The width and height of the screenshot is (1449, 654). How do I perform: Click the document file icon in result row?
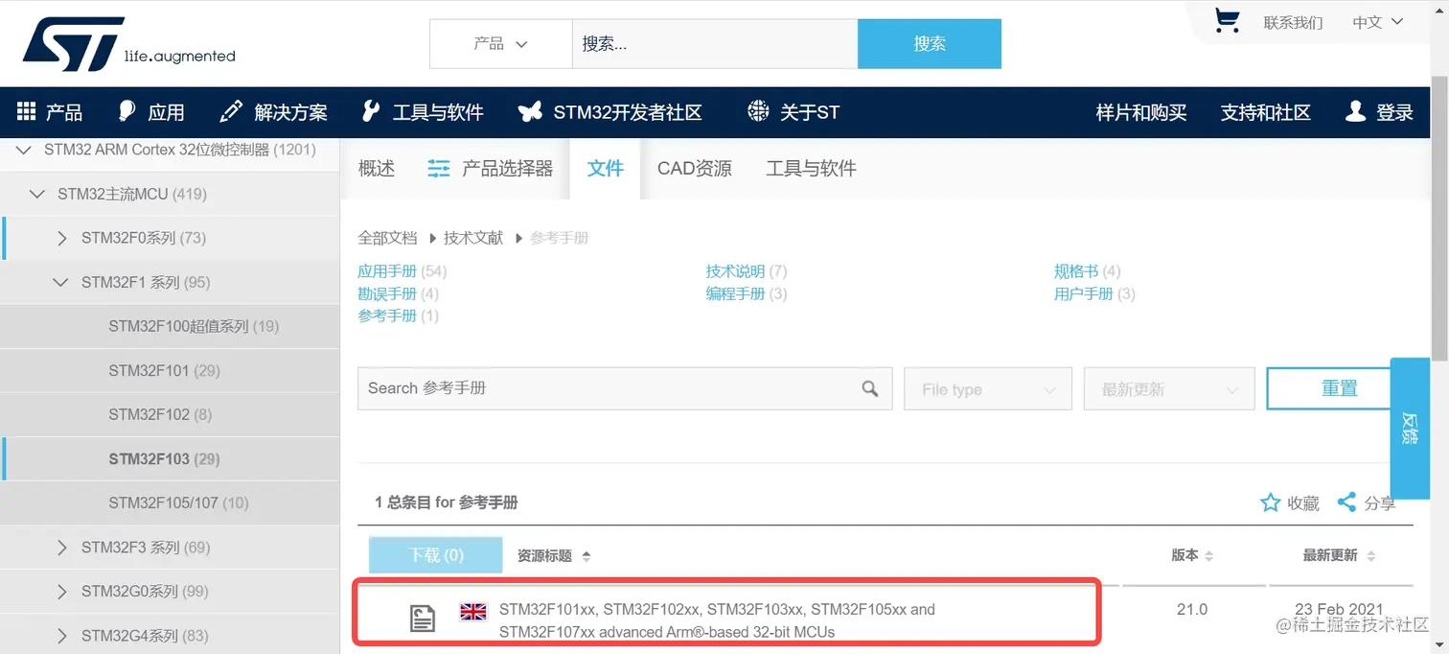click(422, 619)
